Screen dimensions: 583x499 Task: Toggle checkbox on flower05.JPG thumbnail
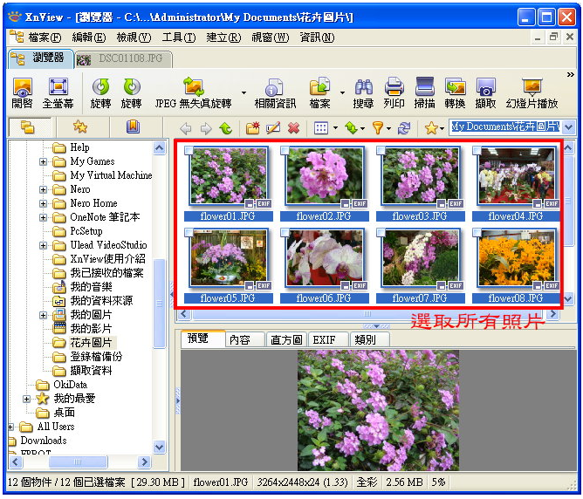[189, 233]
